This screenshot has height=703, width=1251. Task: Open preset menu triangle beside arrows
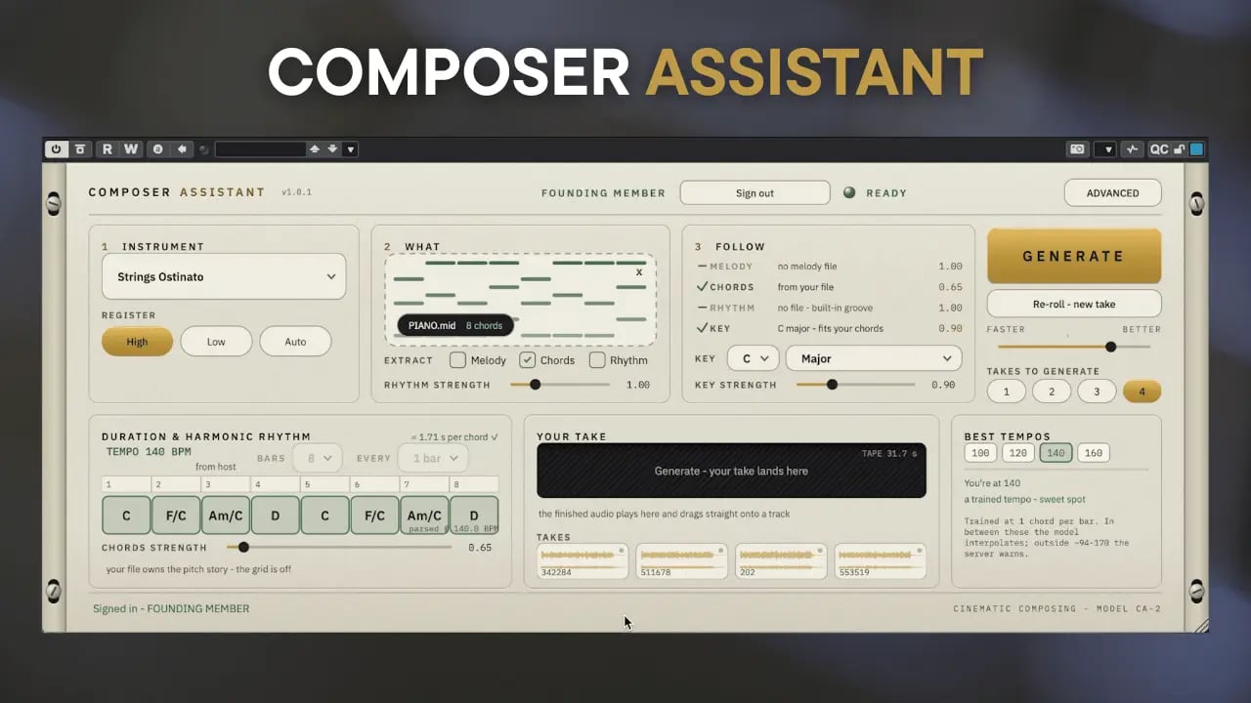point(351,149)
